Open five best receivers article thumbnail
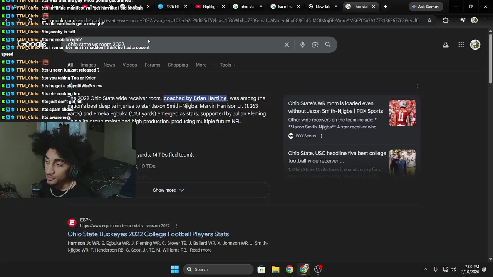 402,163
